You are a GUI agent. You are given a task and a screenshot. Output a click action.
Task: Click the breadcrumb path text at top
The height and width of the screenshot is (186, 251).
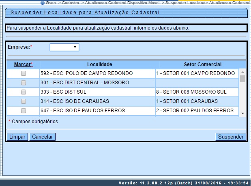click(148, 3)
